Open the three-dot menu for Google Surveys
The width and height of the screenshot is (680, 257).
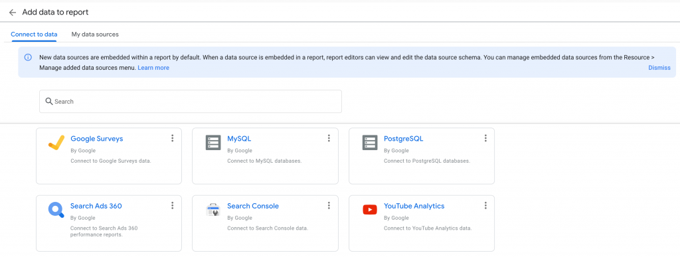[x=172, y=138]
